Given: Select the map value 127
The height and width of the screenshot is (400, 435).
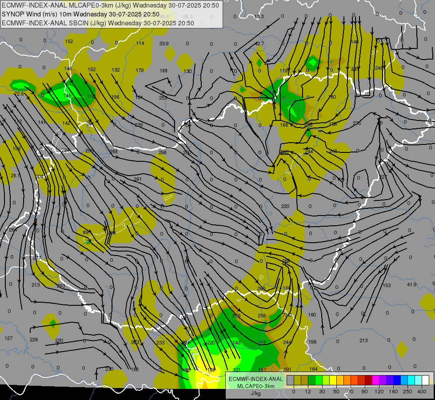Looking at the screenshot, I should click(8, 338).
